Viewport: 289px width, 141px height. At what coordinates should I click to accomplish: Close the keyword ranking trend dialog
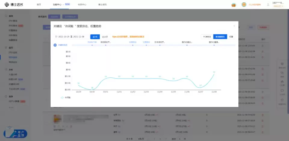click(x=234, y=26)
